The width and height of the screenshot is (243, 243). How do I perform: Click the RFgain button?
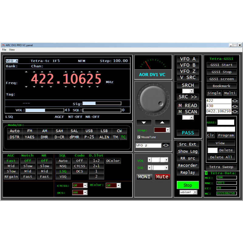click(x=11, y=177)
